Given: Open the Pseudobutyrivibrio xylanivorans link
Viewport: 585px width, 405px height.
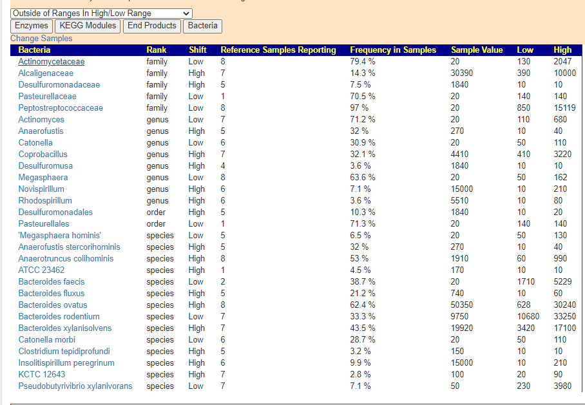Looking at the screenshot, I should [x=75, y=386].
